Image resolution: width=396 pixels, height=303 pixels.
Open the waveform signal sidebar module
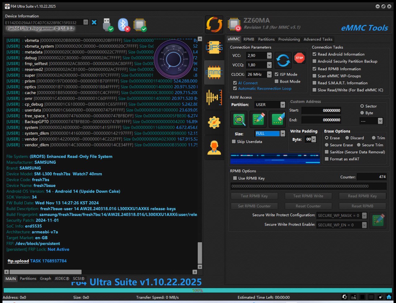(214, 97)
